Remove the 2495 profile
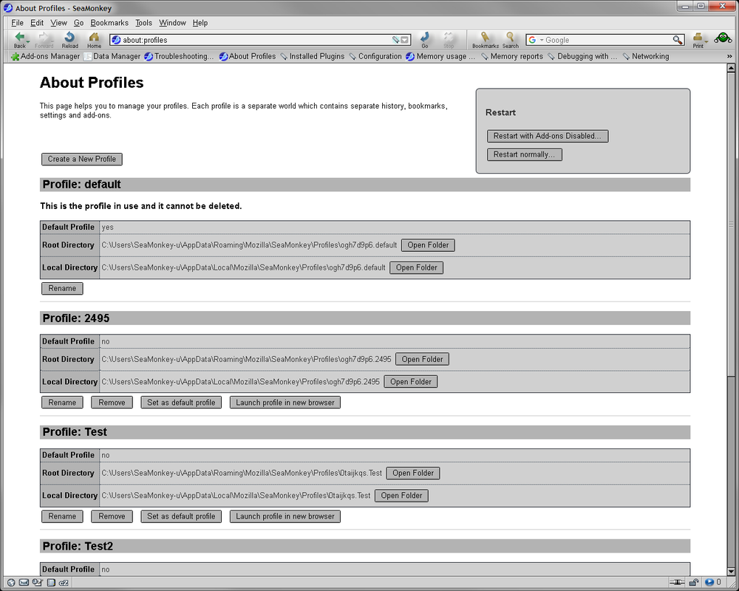Viewport: 739px width, 591px height. coord(112,403)
